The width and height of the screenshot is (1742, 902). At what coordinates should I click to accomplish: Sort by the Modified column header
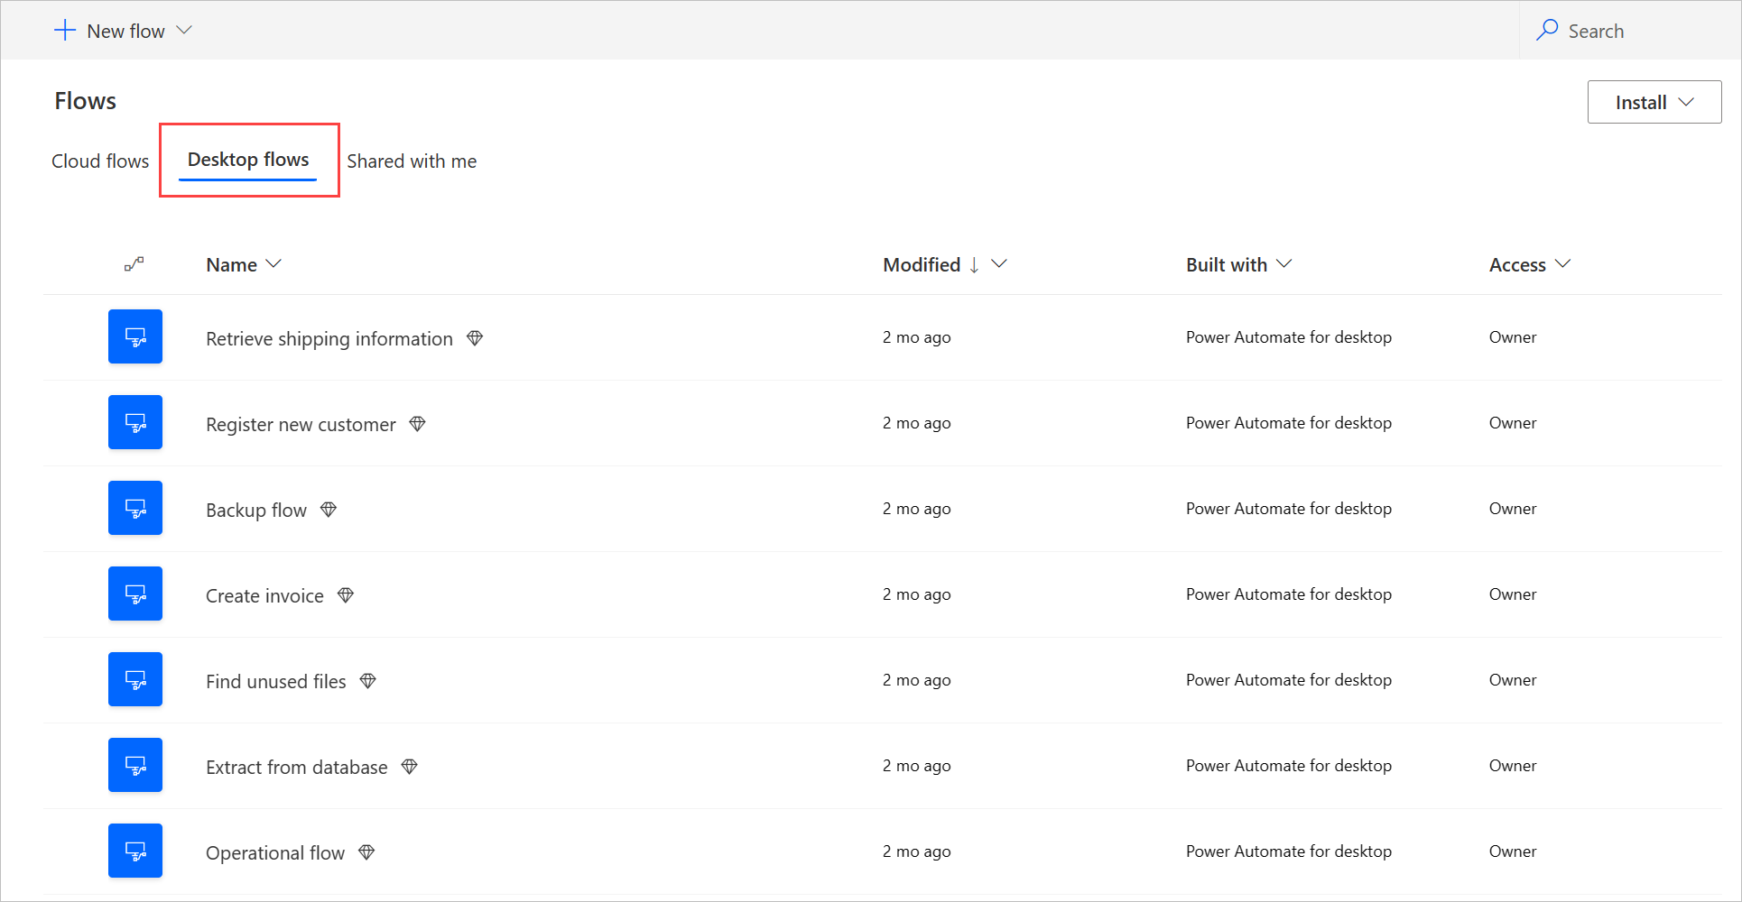[922, 264]
